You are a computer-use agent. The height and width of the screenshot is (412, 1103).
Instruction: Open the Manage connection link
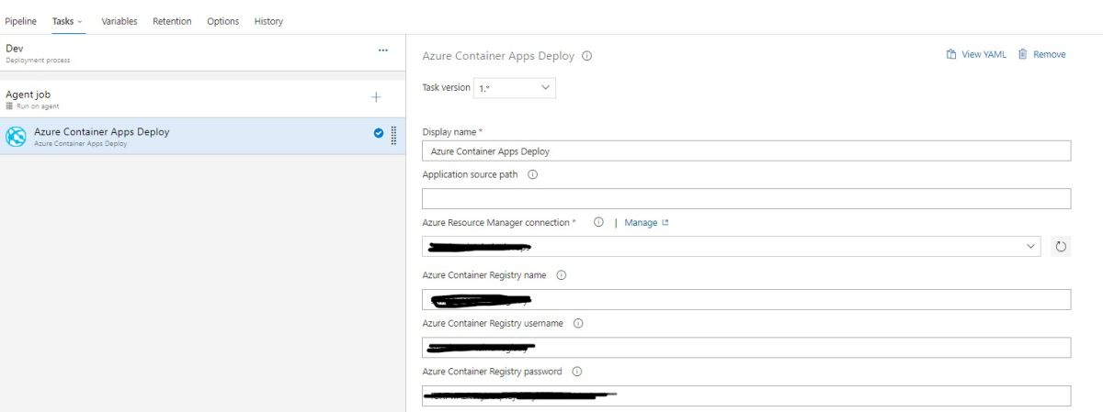[641, 222]
